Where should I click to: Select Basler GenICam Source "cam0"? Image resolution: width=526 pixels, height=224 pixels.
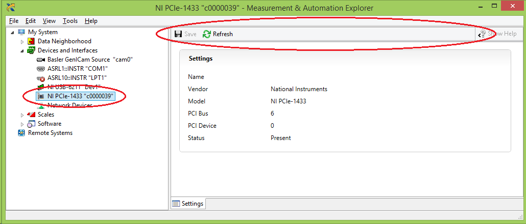click(90, 60)
